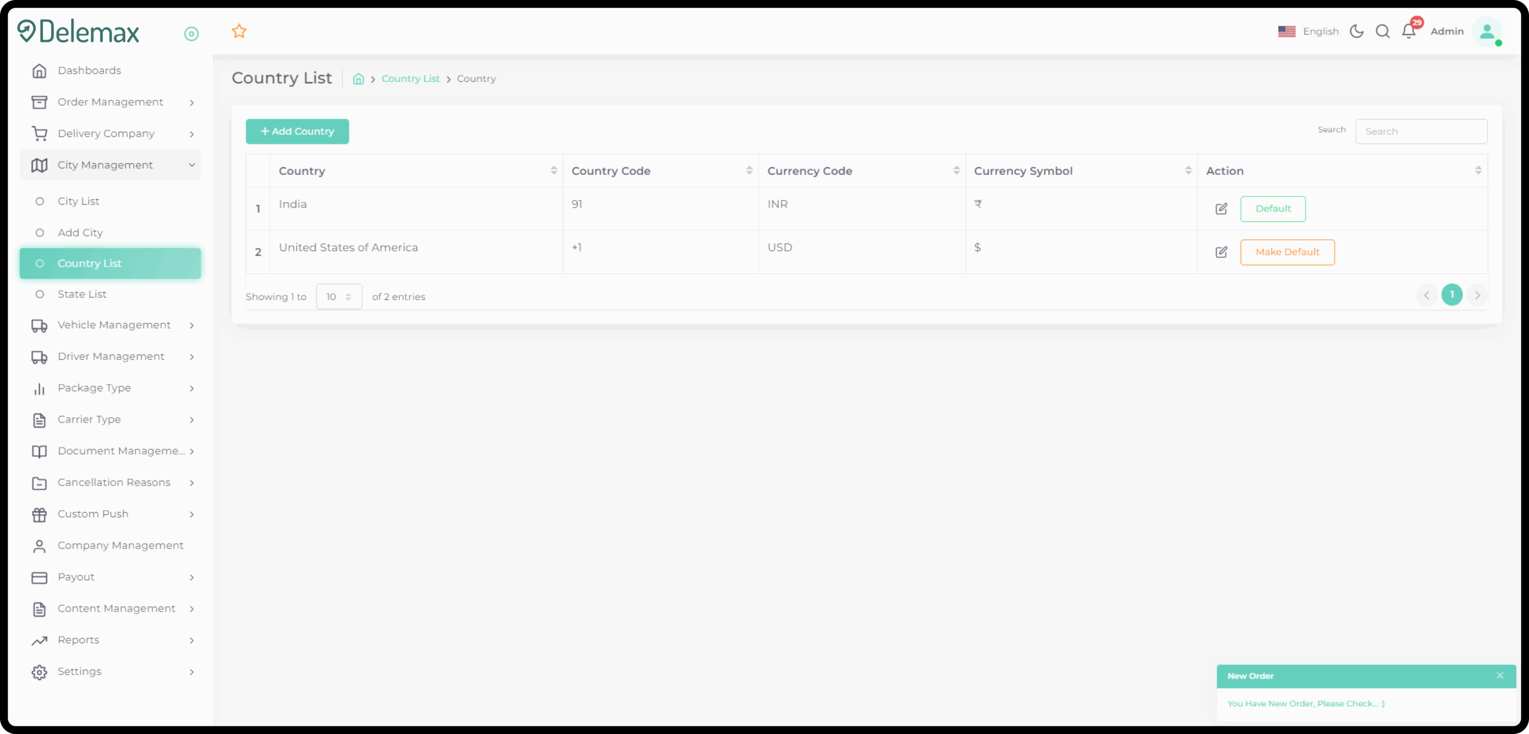Edit the India row pencil icon
Screen dimensions: 1529x734
point(1221,209)
